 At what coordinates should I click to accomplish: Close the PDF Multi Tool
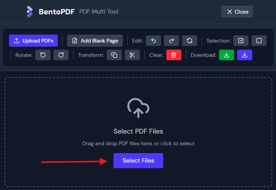tap(237, 12)
